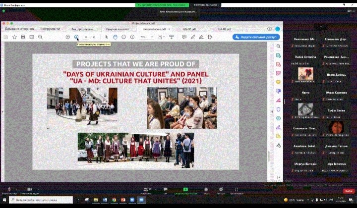Viewport: 357px width, 208px height.
Task: Go to next page in PDF toolbar
Action: coord(76,37)
